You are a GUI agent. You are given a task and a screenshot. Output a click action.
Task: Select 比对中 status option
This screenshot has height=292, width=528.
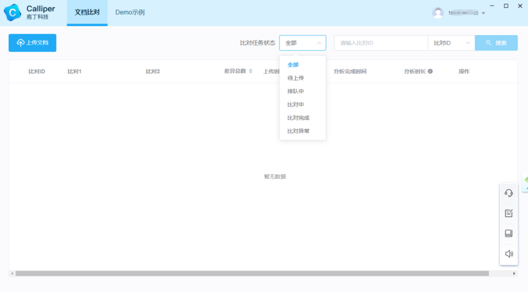coord(303,104)
